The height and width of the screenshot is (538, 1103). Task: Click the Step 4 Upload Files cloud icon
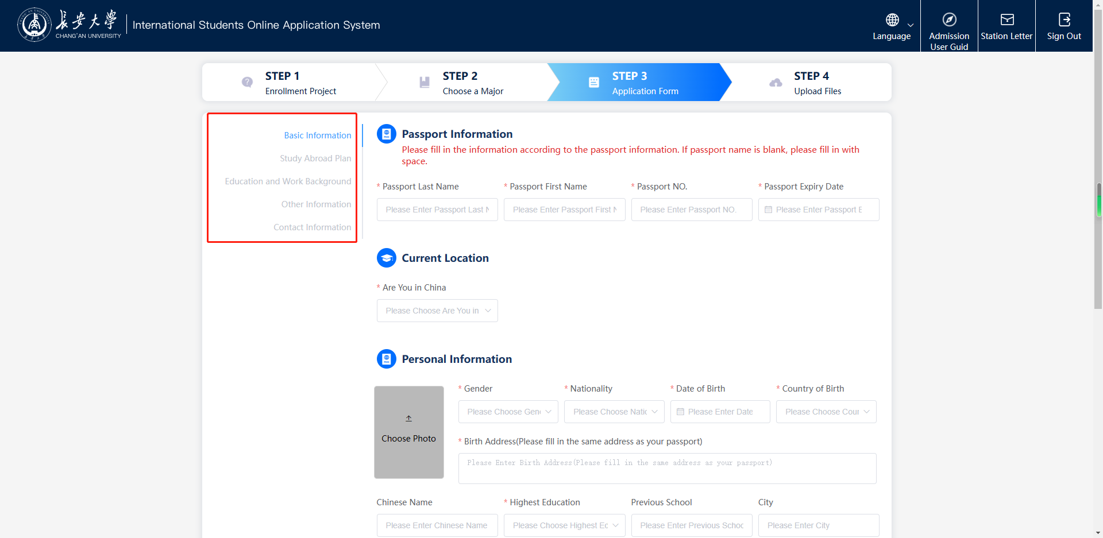coord(776,82)
